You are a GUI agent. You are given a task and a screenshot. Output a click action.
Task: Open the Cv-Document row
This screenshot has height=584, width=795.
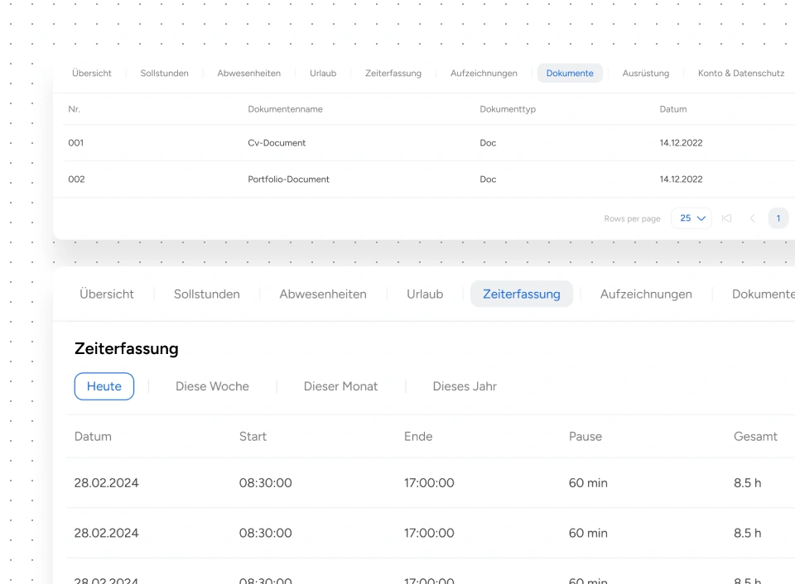click(277, 143)
